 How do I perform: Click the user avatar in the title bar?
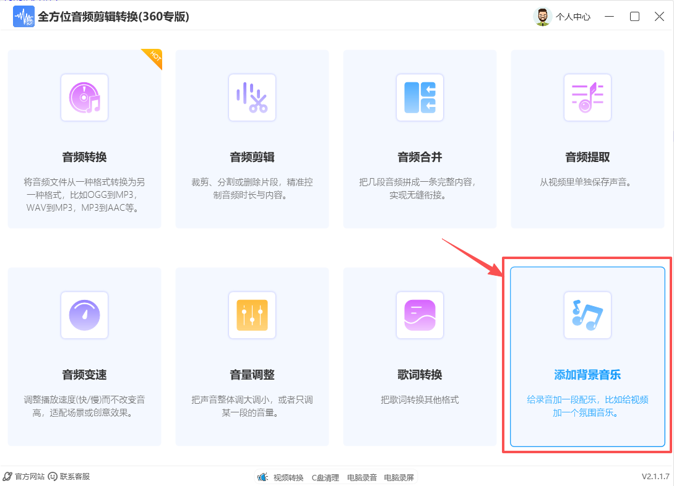coord(543,16)
